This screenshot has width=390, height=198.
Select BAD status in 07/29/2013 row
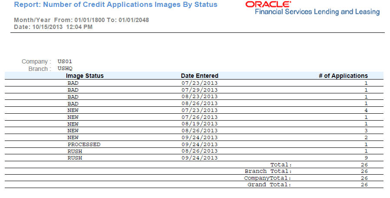[x=73, y=90]
